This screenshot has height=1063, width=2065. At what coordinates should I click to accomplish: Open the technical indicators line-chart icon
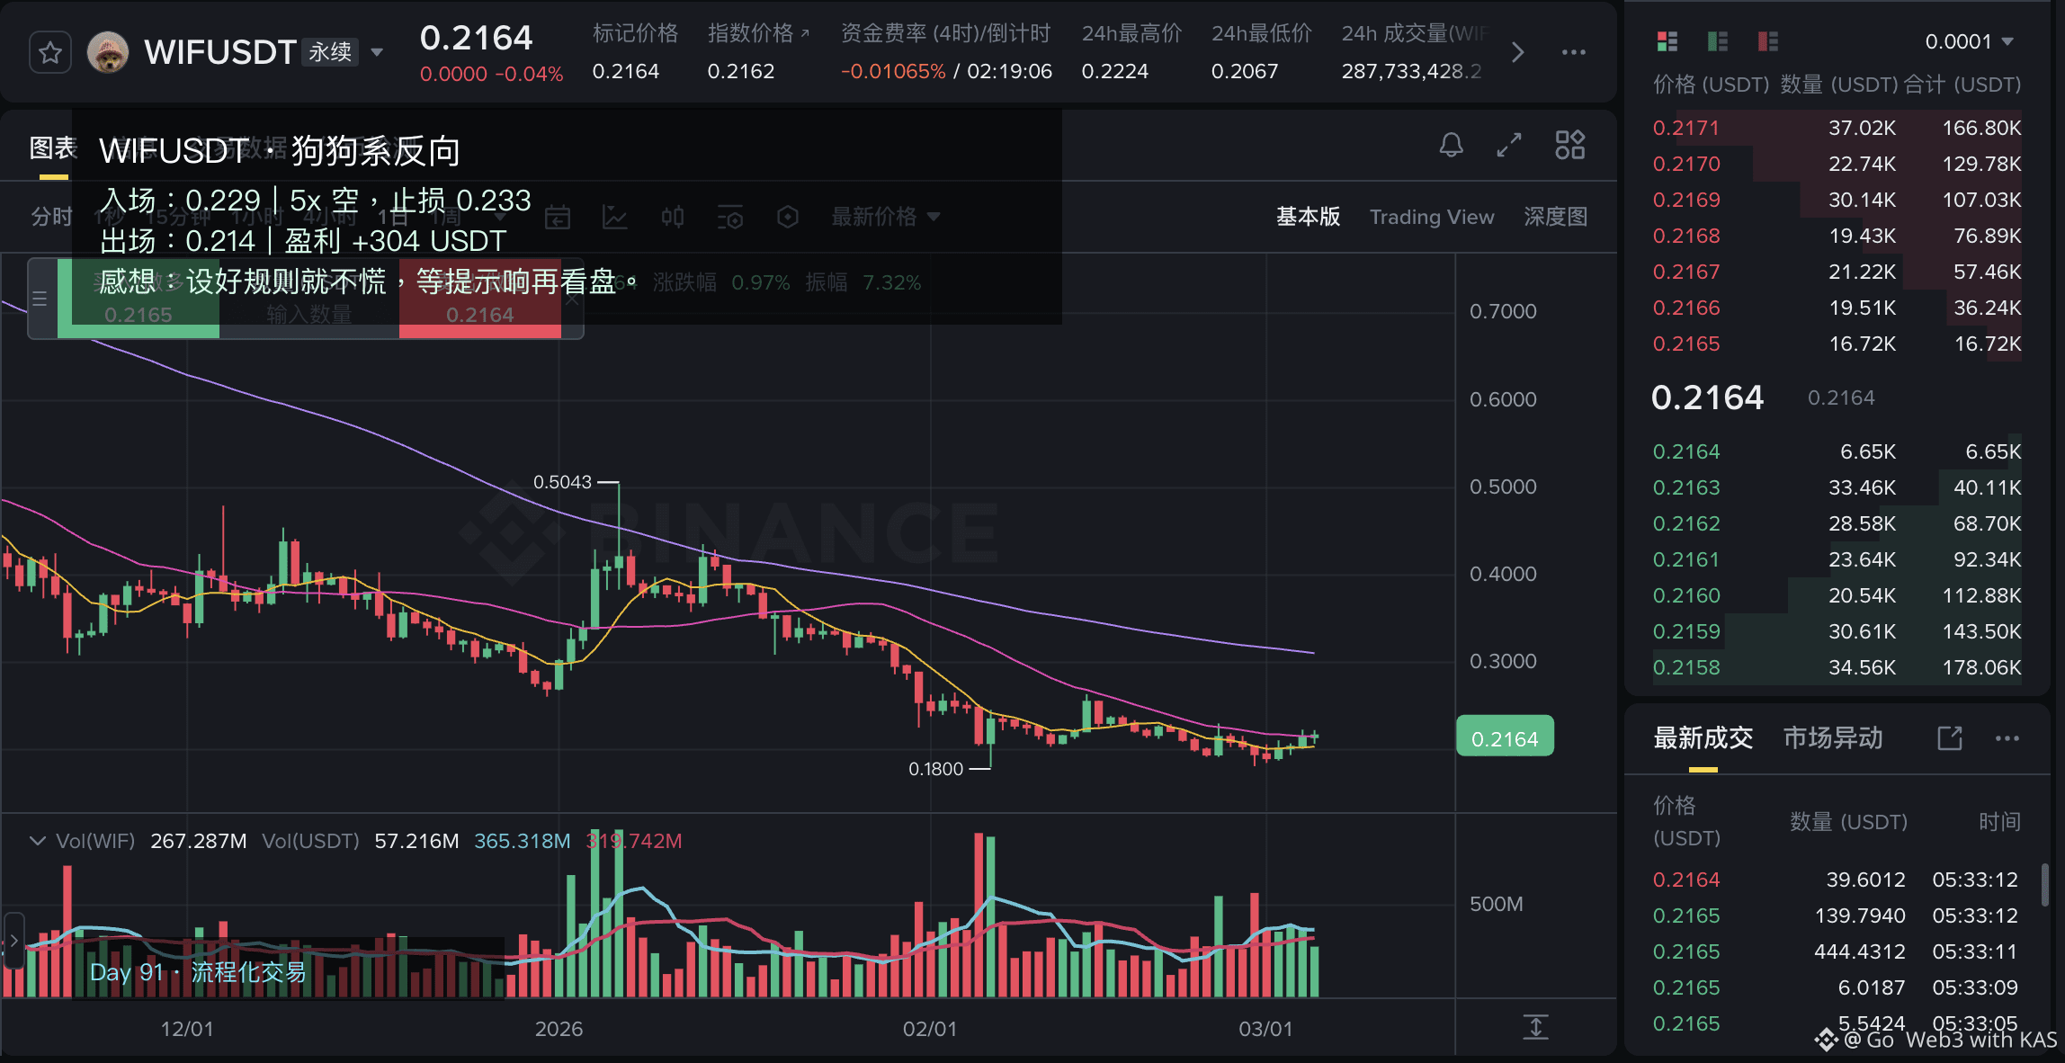(x=615, y=217)
